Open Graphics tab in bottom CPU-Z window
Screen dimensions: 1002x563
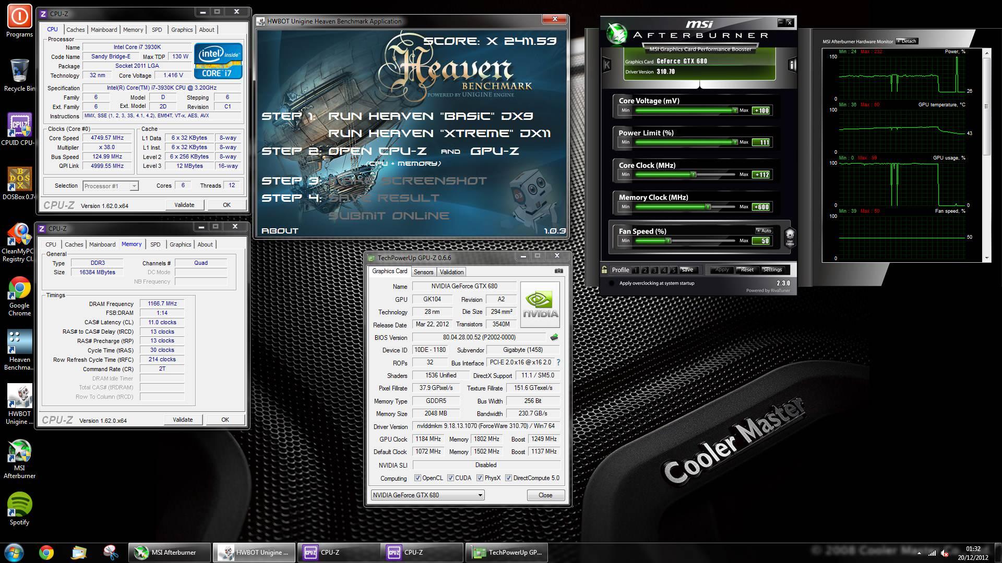pos(181,244)
